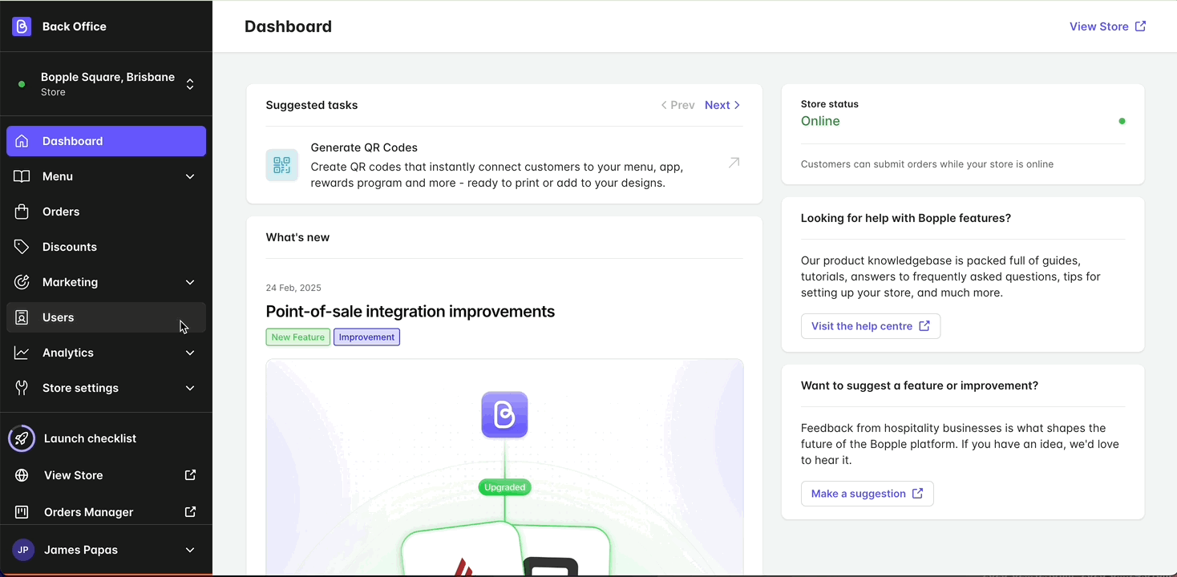Screen dimensions: 1177x577
Task: Open the Generate QR Codes task icon
Action: coord(281,164)
